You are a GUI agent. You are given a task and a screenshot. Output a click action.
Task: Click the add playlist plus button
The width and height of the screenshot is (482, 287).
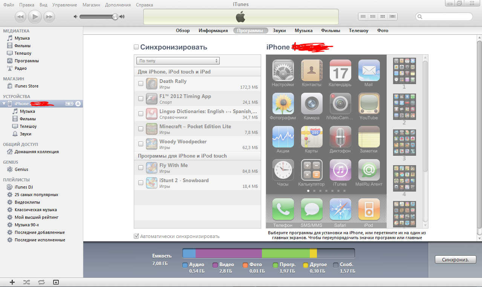[x=12, y=282]
